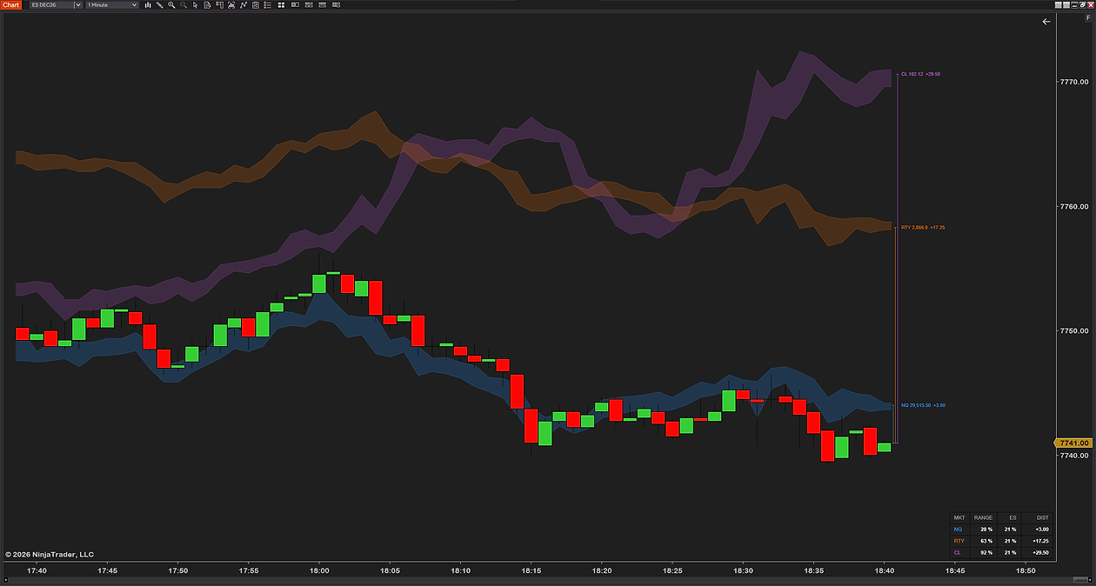Click the 7741.00 current price marker

click(x=1073, y=443)
